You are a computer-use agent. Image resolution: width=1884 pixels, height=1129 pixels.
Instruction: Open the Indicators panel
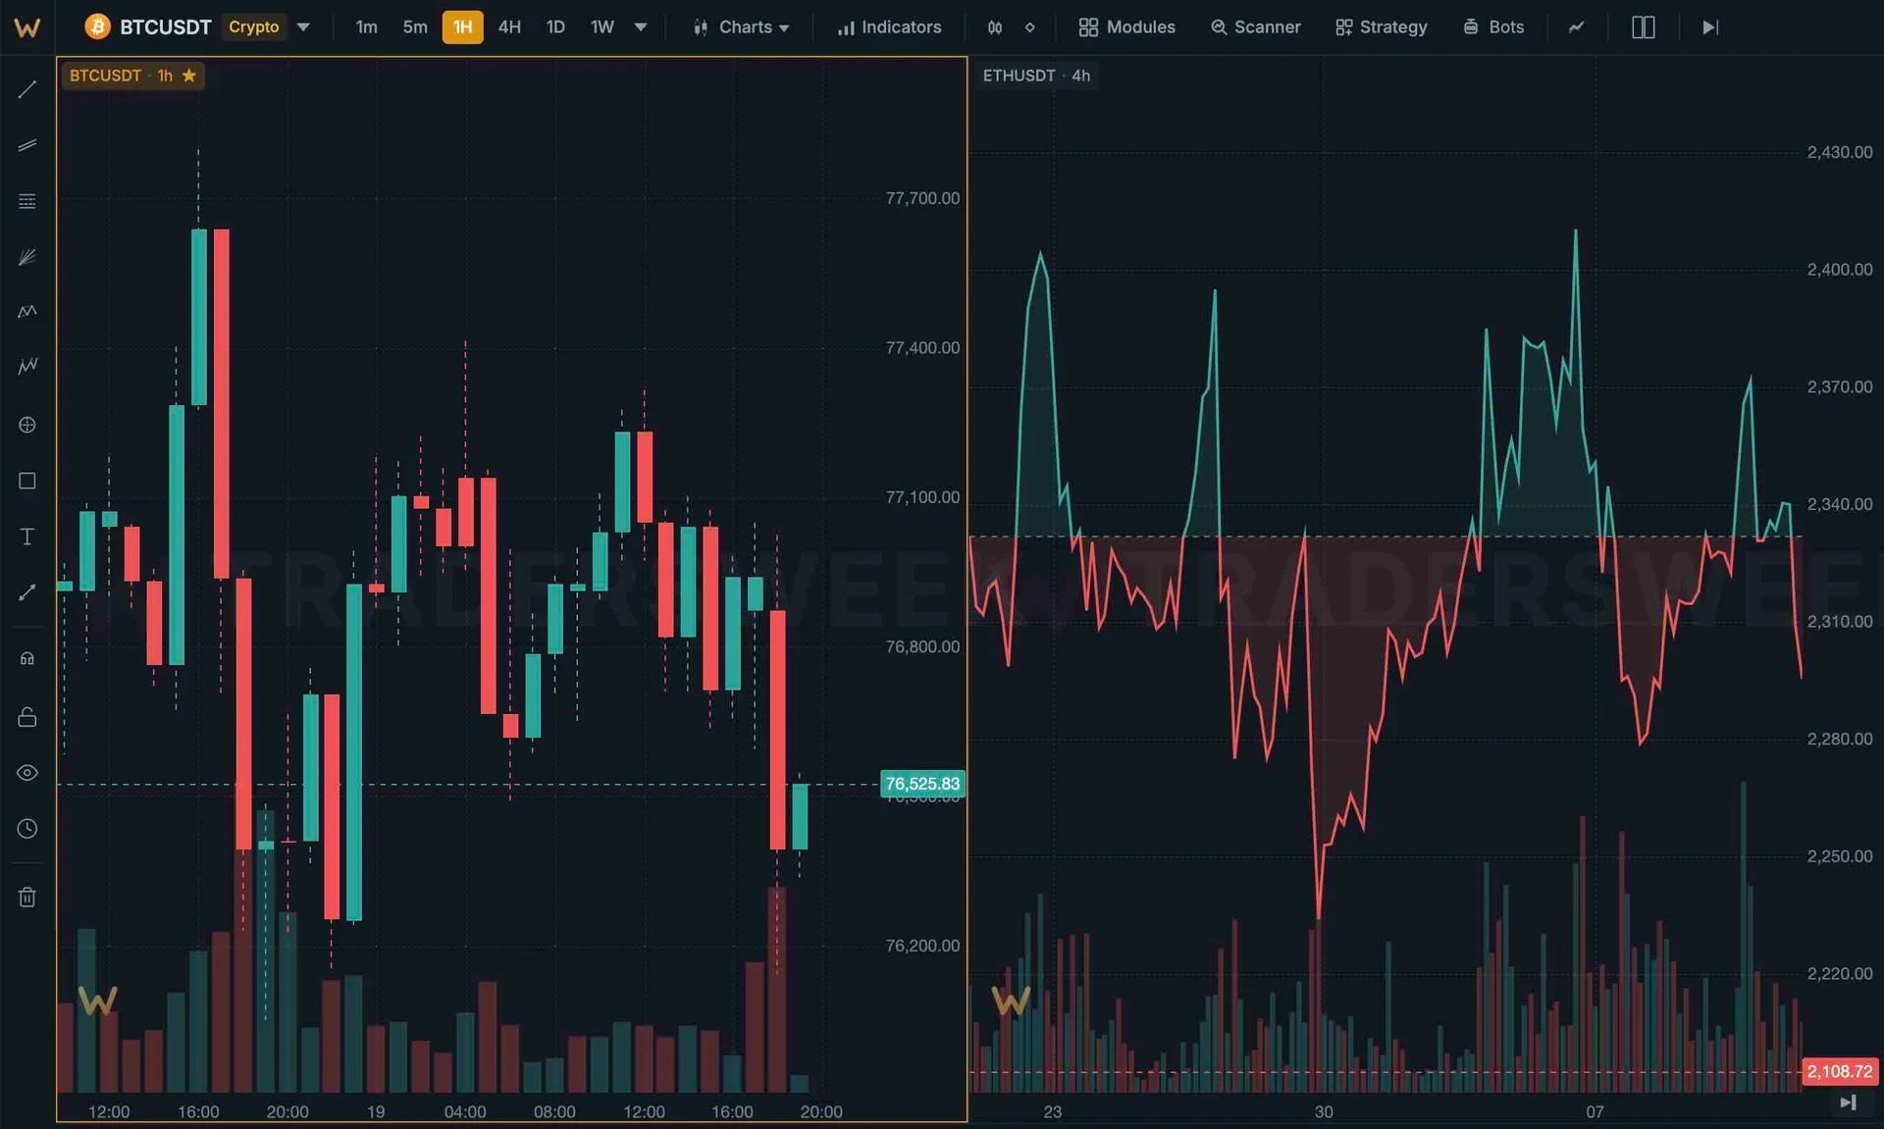click(x=889, y=27)
